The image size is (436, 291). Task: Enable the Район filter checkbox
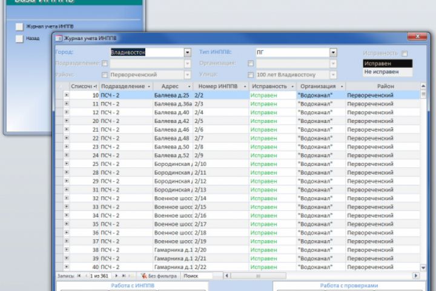[105, 75]
